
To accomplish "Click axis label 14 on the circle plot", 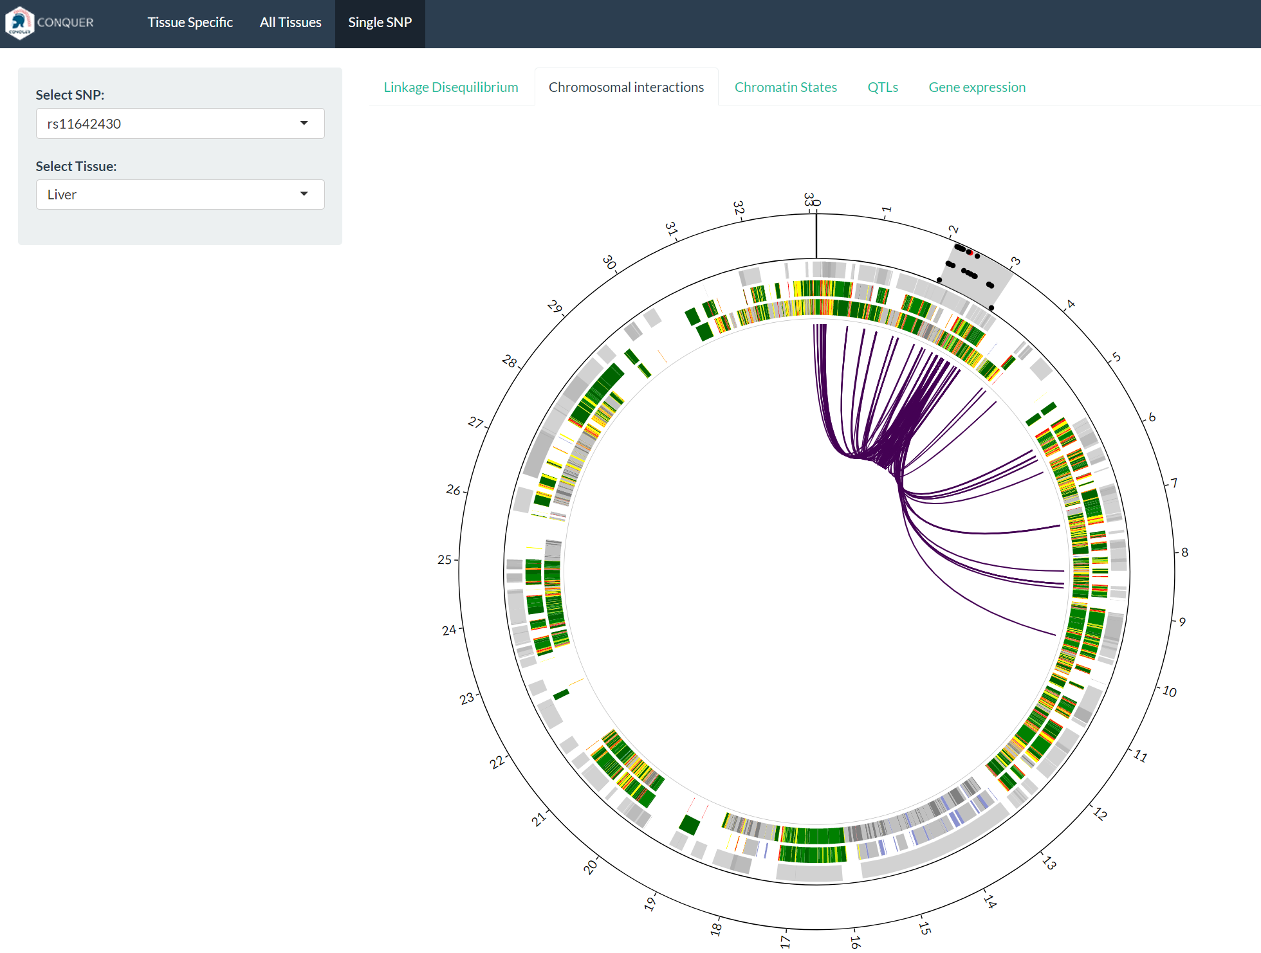I will (x=990, y=902).
